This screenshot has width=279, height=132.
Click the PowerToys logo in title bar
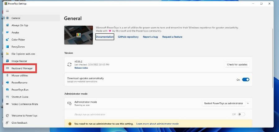tap(6, 3)
